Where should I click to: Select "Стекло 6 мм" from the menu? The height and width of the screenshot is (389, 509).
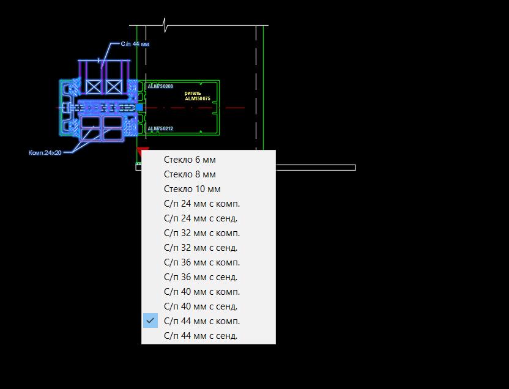click(190, 160)
